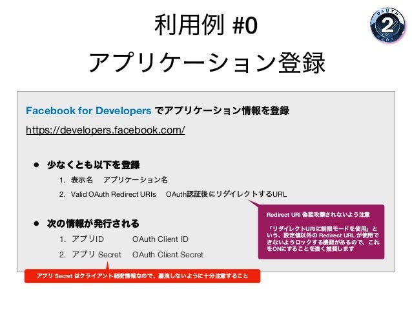The width and height of the screenshot is (412, 309).
Task: Select the heading 'アプリケーション登録'
Action: click(x=207, y=63)
